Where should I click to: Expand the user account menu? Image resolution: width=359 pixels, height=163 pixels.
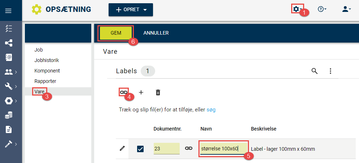[x=346, y=9]
